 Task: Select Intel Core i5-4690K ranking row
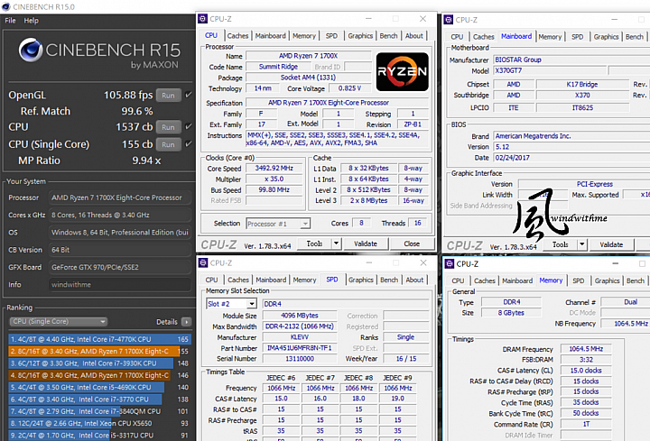99,387
